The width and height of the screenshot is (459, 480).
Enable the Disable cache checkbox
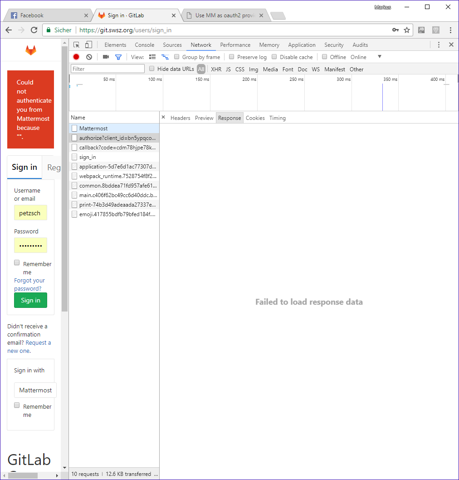pyautogui.click(x=274, y=57)
